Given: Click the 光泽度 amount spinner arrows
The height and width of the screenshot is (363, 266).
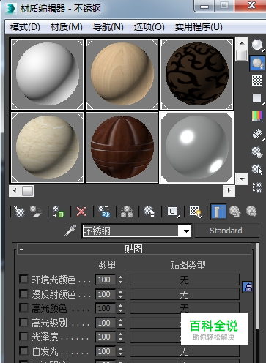Looking at the screenshot, I should tap(120, 337).
